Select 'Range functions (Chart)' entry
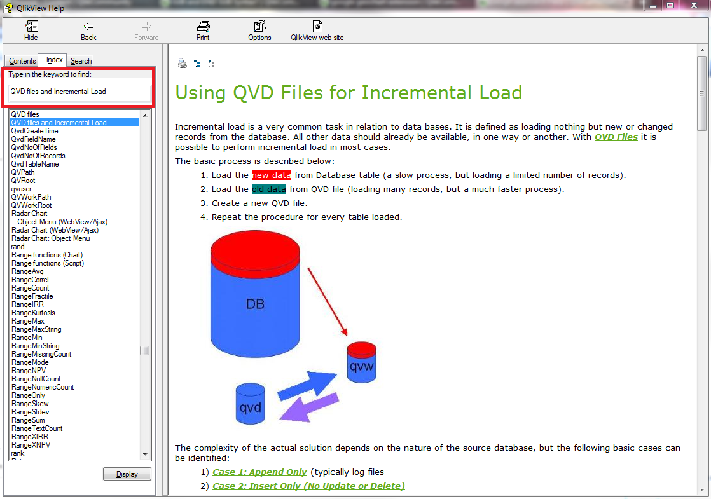The width and height of the screenshot is (711, 499). pyautogui.click(x=47, y=255)
